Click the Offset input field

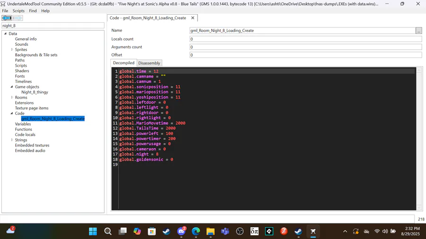[x=306, y=55]
